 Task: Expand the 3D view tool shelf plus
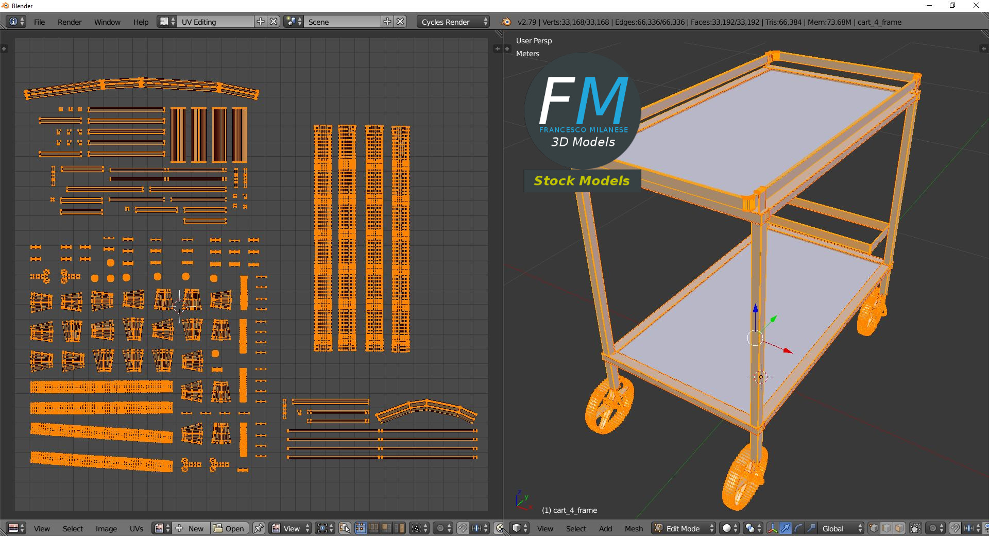click(507, 48)
